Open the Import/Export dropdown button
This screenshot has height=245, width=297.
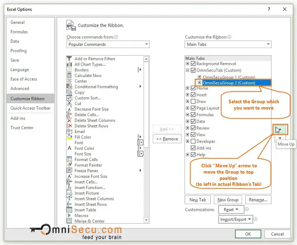point(236,219)
